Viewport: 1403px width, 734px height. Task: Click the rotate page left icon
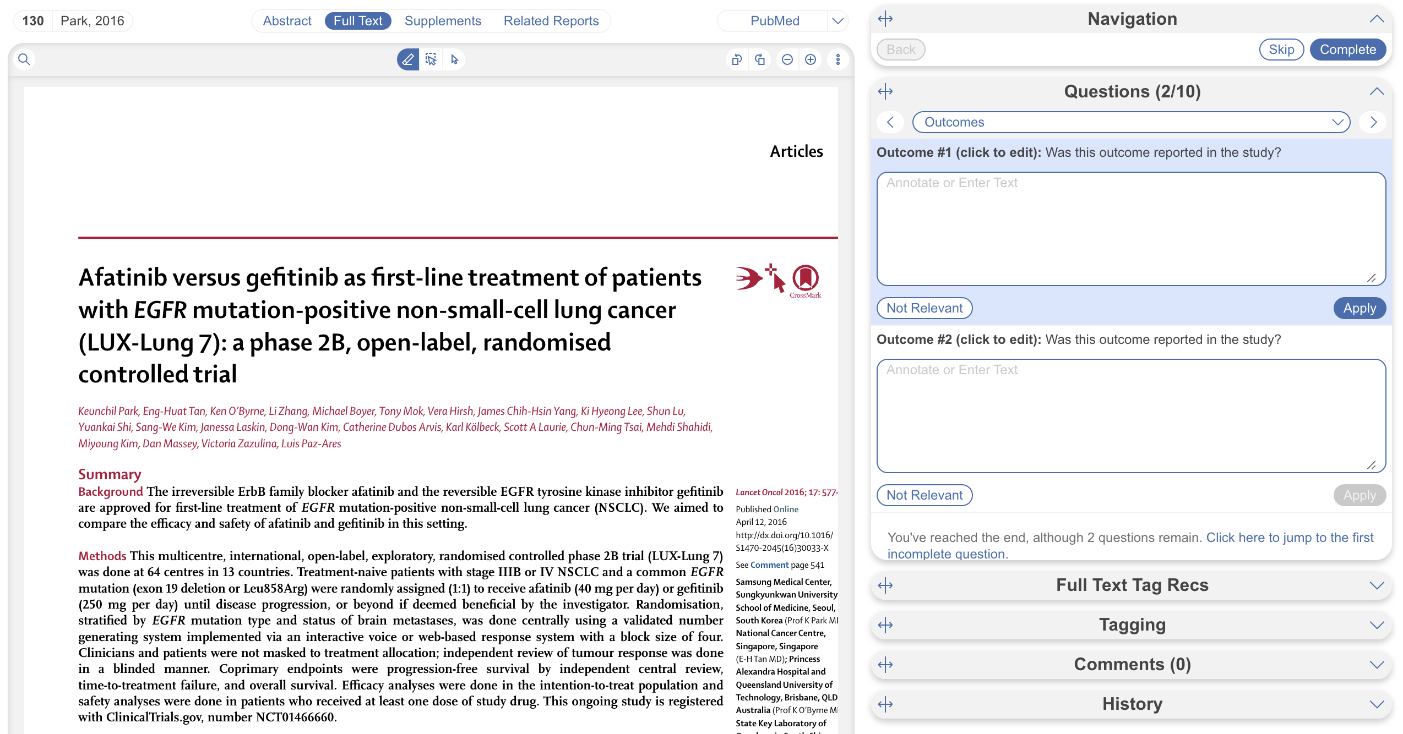(x=737, y=59)
